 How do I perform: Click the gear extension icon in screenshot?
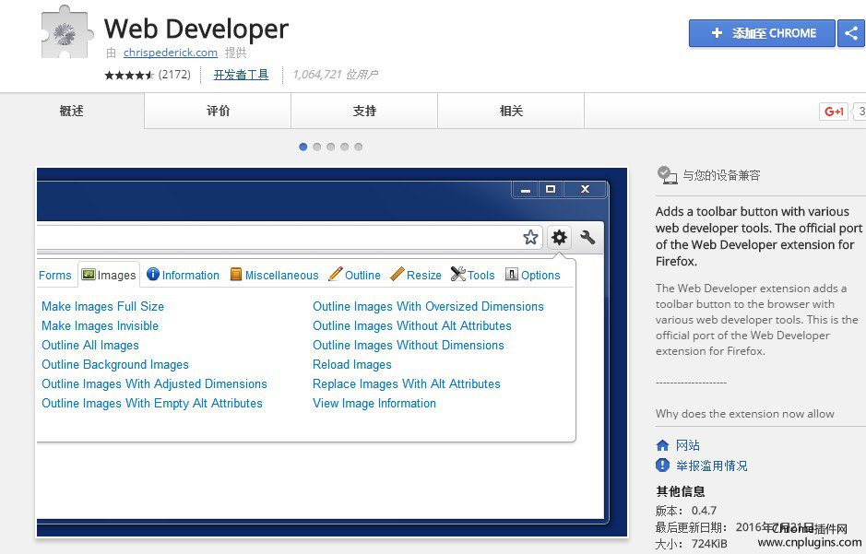pyautogui.click(x=559, y=237)
